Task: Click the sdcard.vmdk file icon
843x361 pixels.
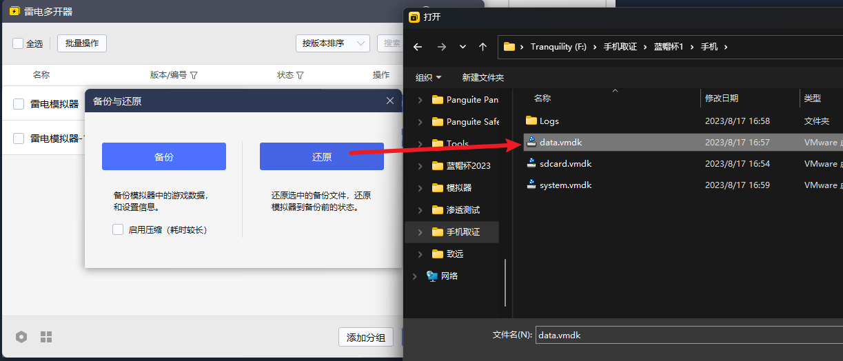Action: [531, 163]
